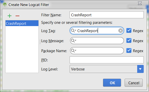Click the Log Message label
Viewport: 149px width, 92px height.
point(53,41)
